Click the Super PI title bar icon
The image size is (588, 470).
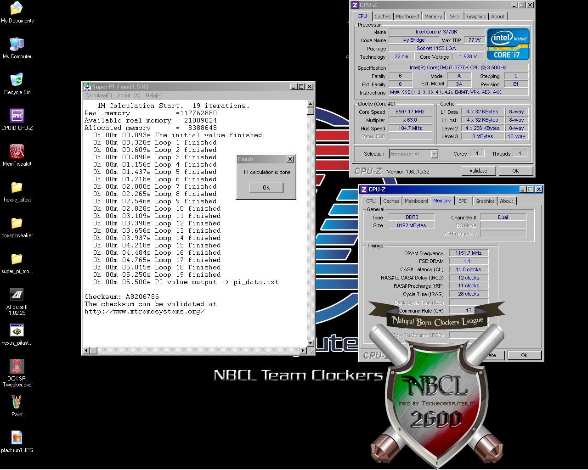pyautogui.click(x=87, y=86)
